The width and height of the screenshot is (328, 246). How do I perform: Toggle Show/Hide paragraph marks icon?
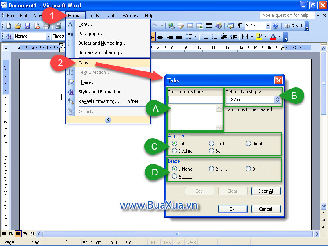click(240, 26)
